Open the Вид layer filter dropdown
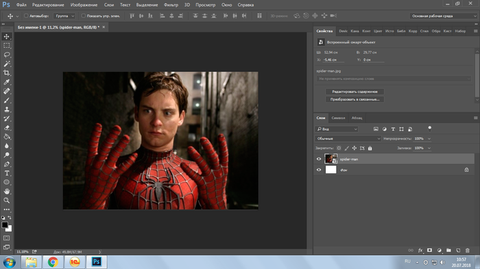 336,129
